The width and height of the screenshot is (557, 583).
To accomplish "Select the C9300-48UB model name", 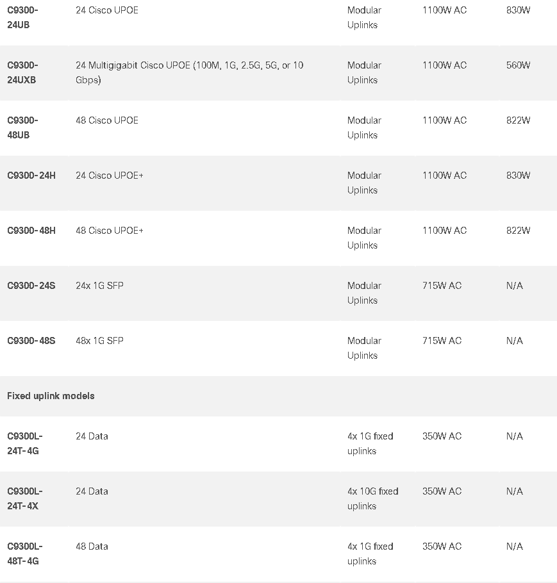I will pyautogui.click(x=22, y=127).
